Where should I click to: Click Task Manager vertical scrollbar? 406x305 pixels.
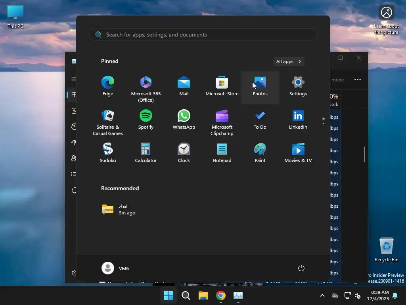[365, 154]
